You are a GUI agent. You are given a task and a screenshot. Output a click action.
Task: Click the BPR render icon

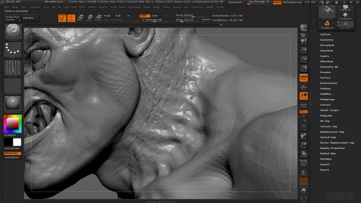pyautogui.click(x=303, y=28)
